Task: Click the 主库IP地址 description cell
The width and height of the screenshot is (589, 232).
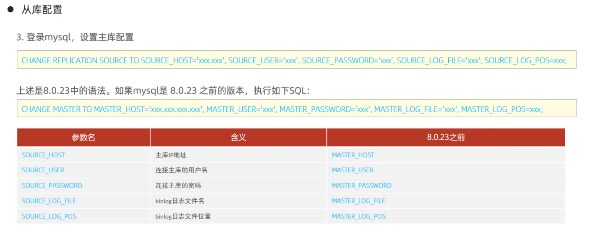Action: tap(238, 155)
